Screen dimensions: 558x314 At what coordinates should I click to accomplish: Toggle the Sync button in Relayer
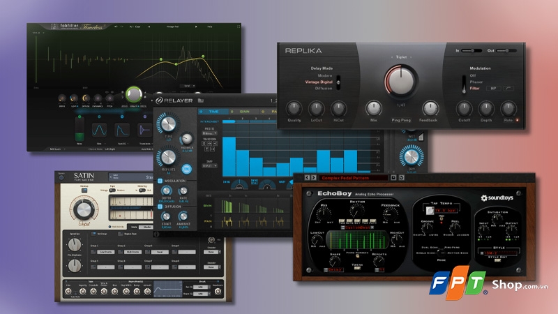[186, 169]
